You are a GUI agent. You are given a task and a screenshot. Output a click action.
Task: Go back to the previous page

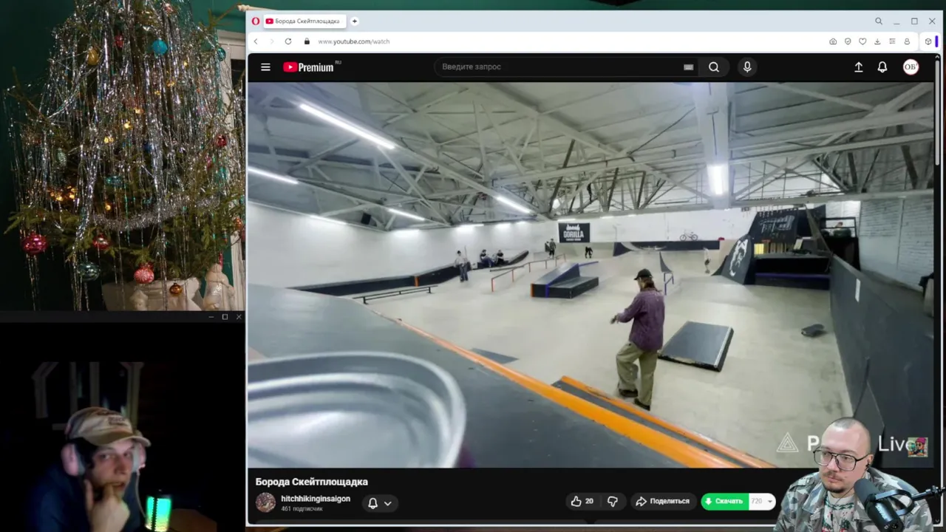click(256, 41)
